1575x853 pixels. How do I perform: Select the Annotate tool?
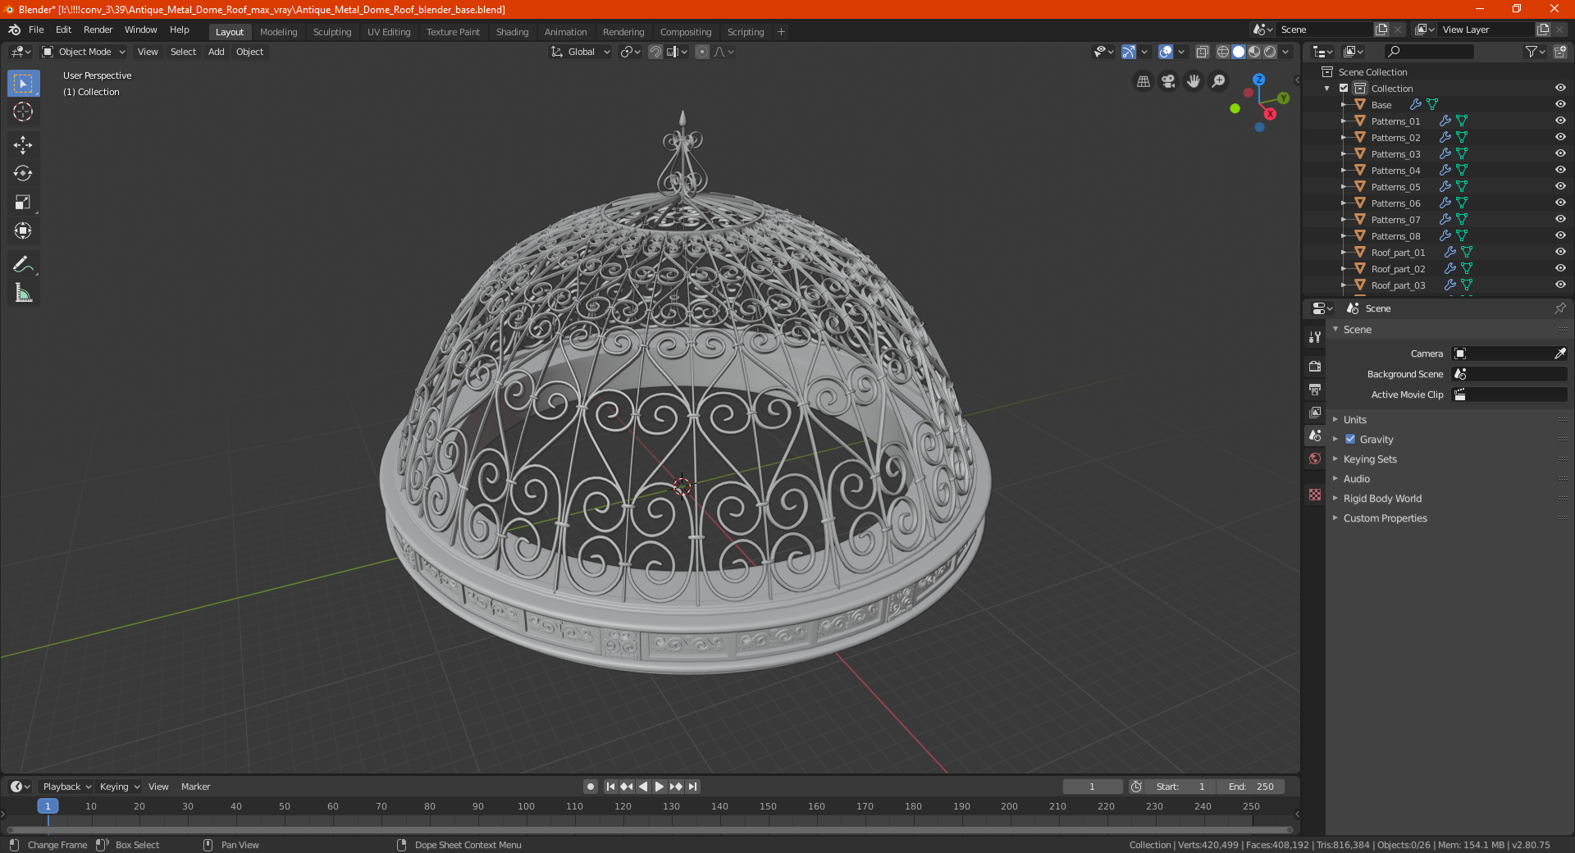[x=23, y=265]
